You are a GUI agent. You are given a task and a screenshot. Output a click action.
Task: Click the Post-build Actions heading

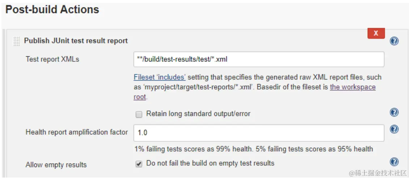(x=52, y=9)
